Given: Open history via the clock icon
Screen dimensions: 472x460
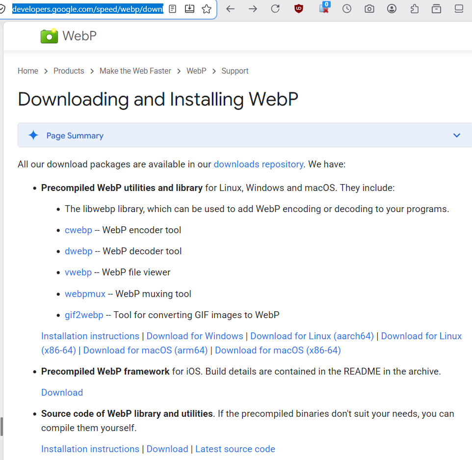Looking at the screenshot, I should coord(347,9).
